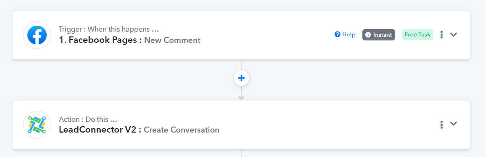Click the "Trigger : When this happens" label
486x157 pixels.
(x=109, y=29)
